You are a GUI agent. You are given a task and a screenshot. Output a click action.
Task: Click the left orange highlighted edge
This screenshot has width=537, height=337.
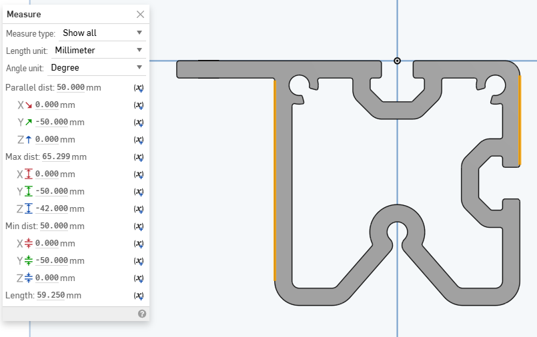click(x=274, y=180)
